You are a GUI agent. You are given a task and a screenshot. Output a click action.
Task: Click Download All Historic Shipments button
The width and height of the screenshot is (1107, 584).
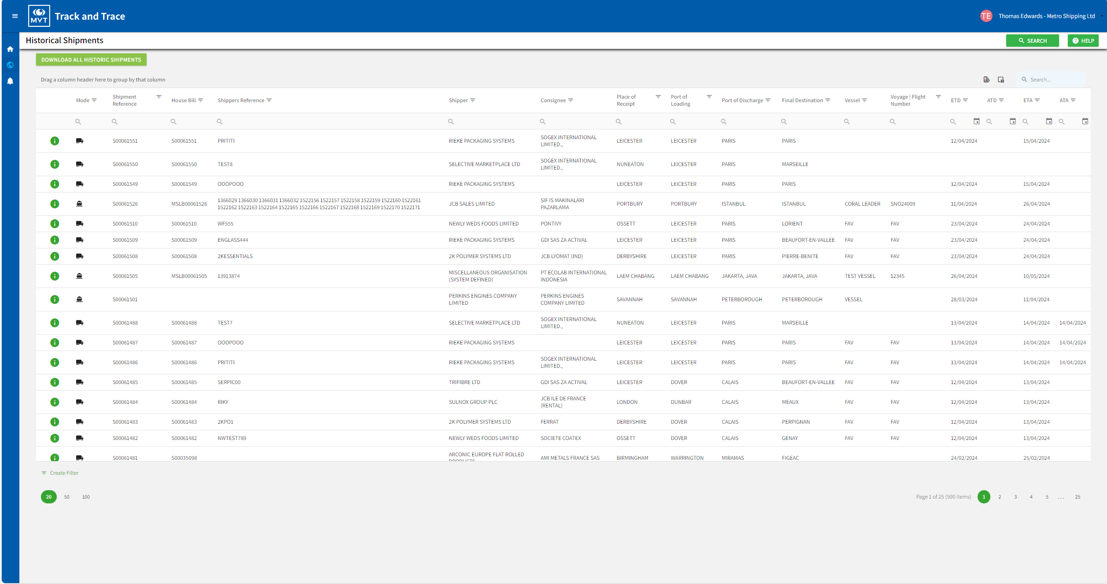(91, 60)
